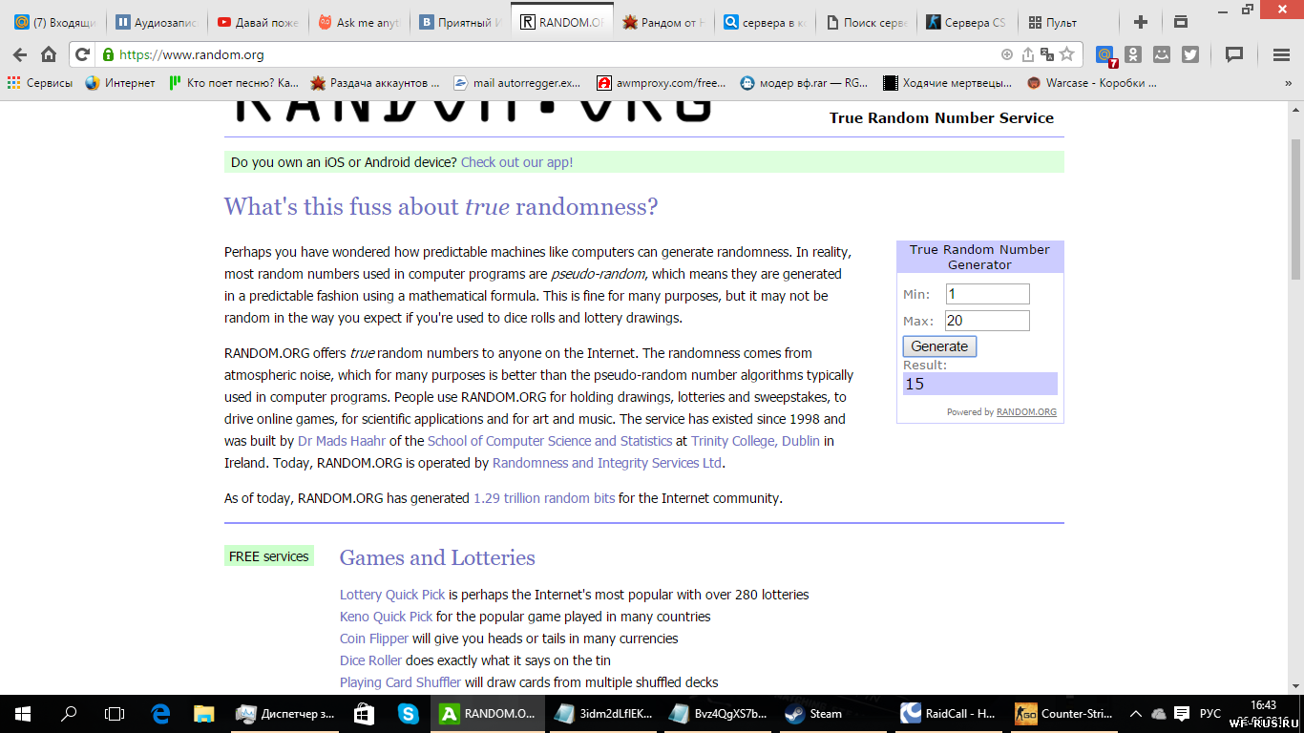1304x733 pixels.
Task: Switch to Counter-Strike in the taskbar
Action: (x=1064, y=713)
